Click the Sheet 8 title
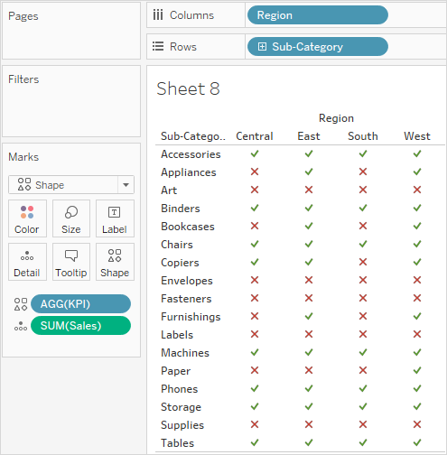The image size is (447, 455). tap(188, 88)
